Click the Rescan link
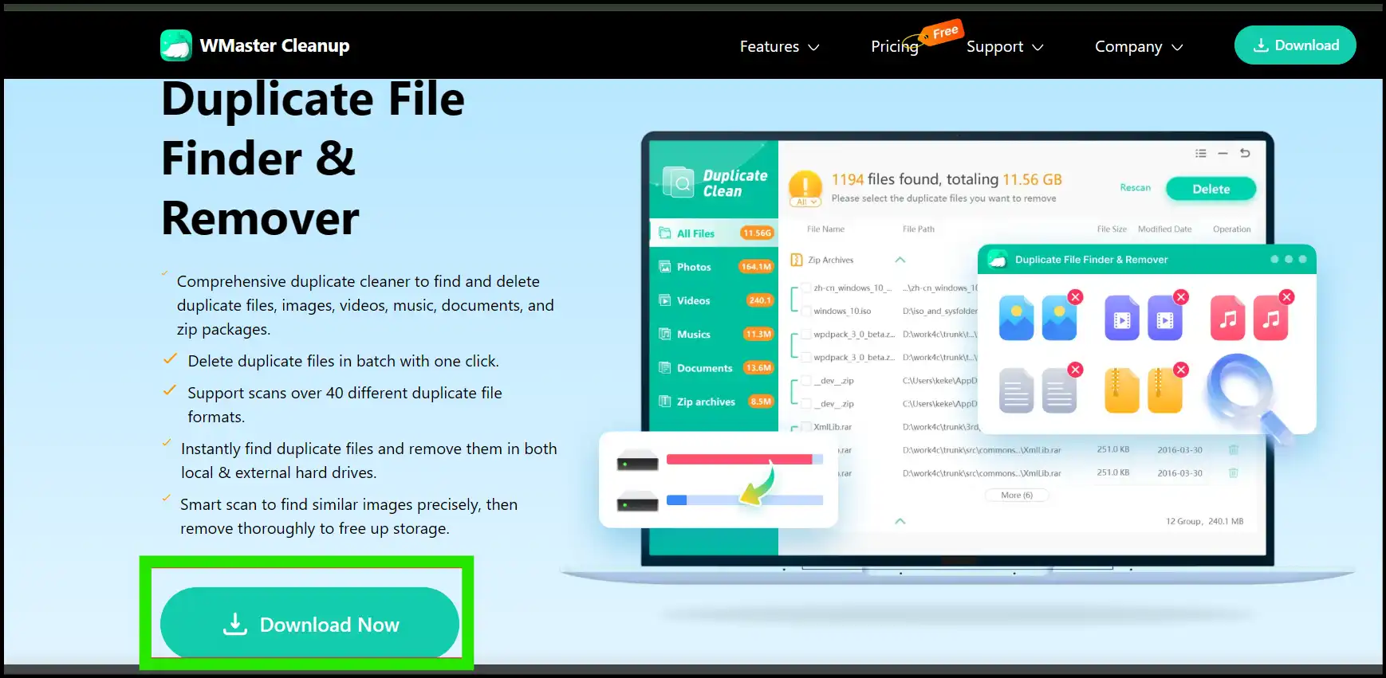Screen dimensions: 1386x678 [1135, 188]
